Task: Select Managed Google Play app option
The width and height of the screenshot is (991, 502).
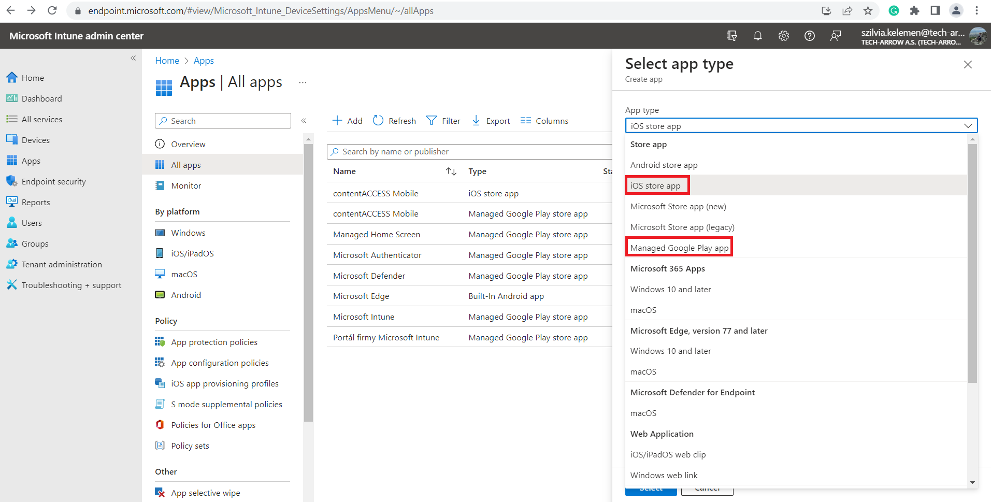Action: click(x=679, y=248)
